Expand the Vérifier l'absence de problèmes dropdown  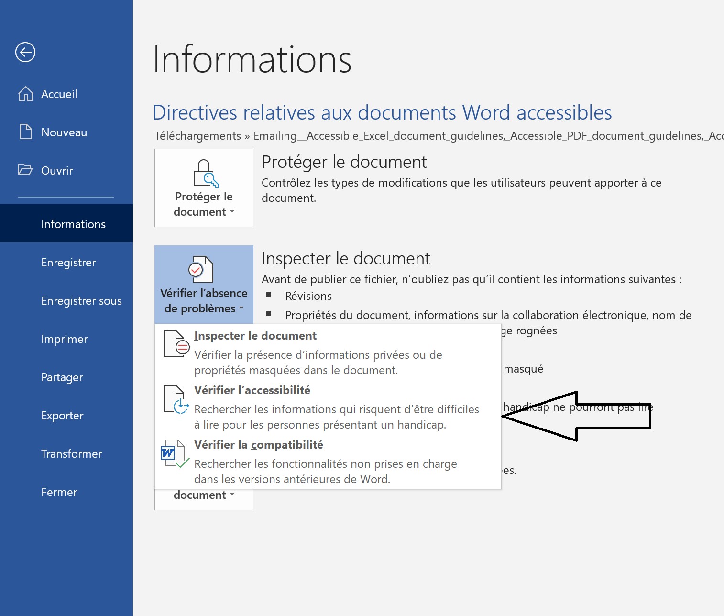coord(241,308)
